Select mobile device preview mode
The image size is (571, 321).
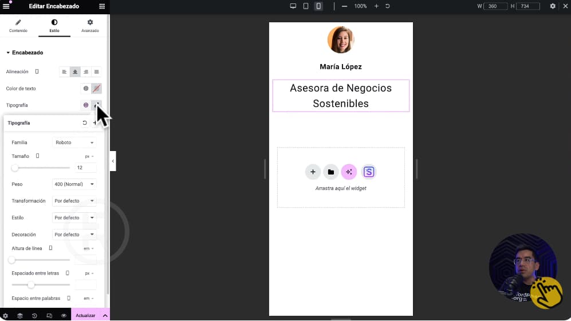(x=318, y=6)
